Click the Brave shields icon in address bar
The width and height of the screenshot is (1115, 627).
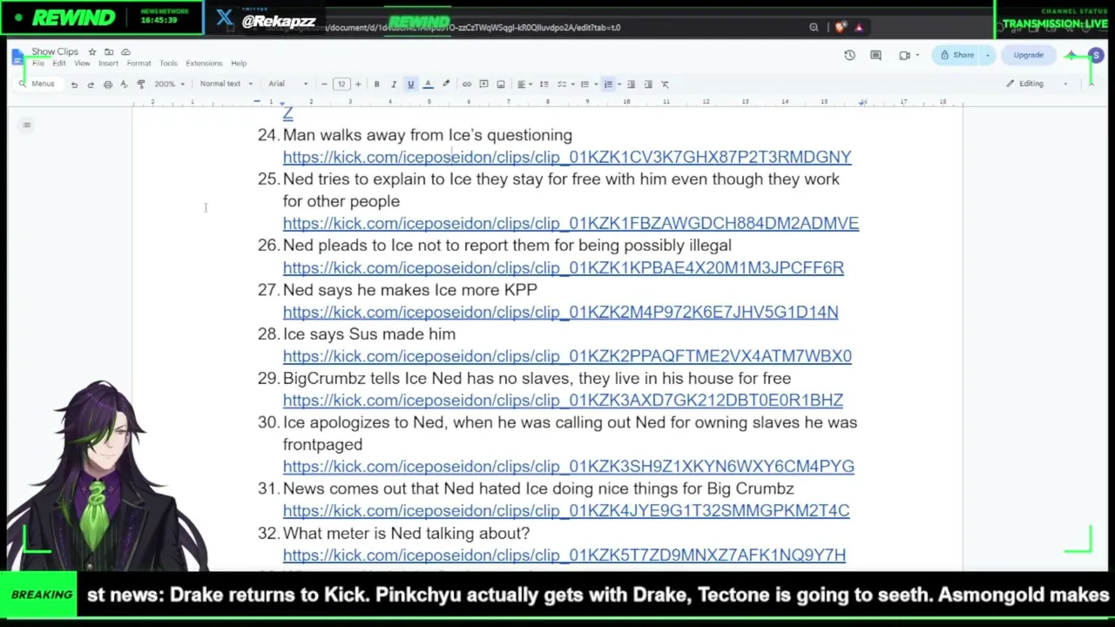[840, 27]
